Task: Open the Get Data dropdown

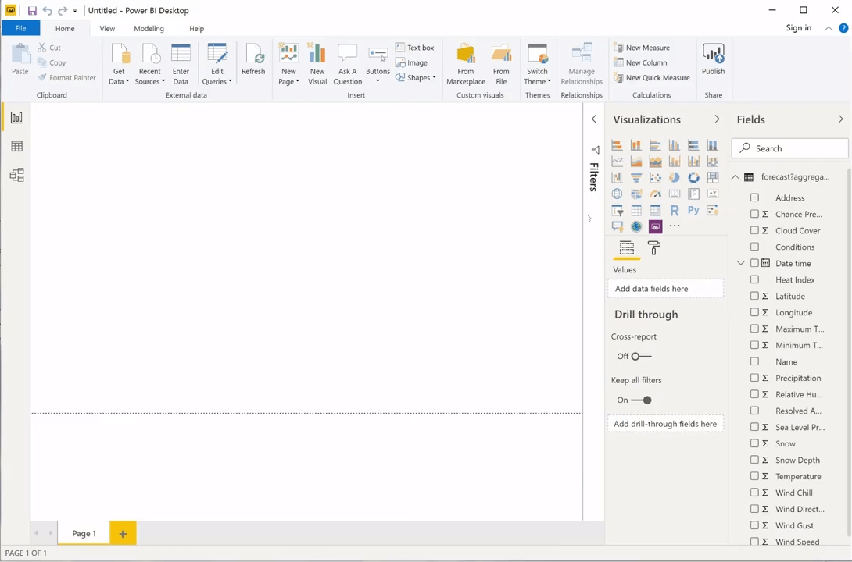Action: [119, 76]
